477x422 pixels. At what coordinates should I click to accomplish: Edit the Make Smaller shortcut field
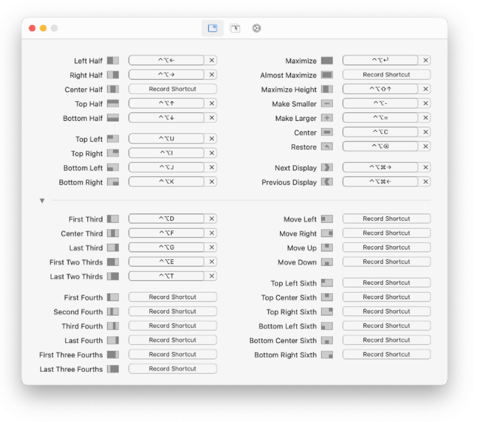pyautogui.click(x=380, y=103)
